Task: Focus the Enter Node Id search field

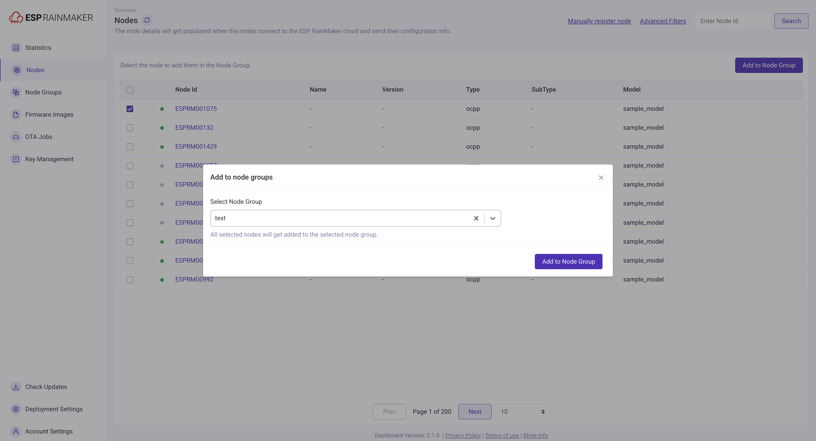Action: [732, 21]
